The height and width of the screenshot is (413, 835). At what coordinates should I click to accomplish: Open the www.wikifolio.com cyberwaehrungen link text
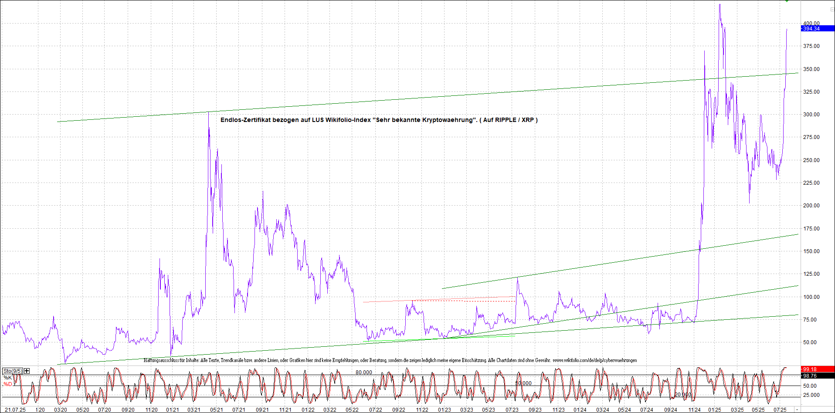click(x=595, y=360)
